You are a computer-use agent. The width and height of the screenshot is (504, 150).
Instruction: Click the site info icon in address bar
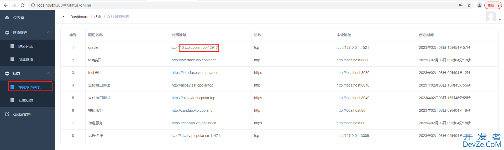point(33,5)
